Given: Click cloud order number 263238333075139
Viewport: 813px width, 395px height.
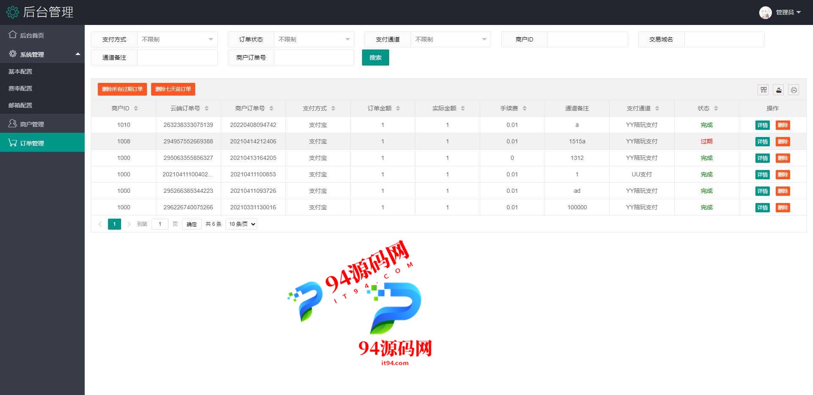Looking at the screenshot, I should click(188, 125).
